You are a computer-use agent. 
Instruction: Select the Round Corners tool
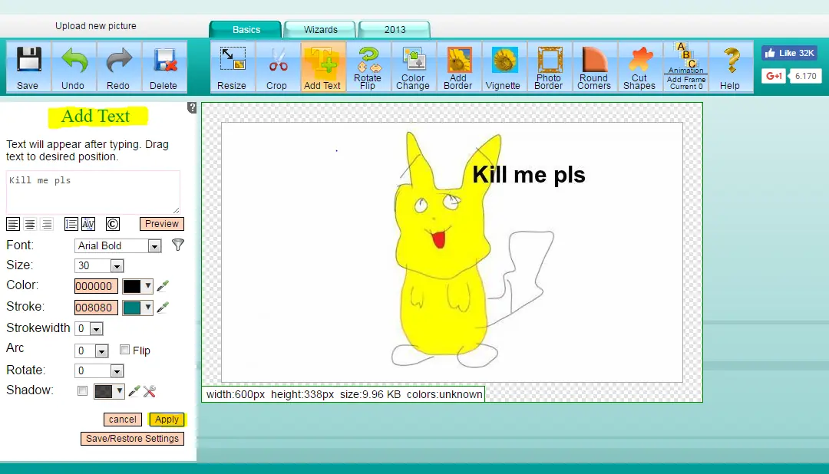tap(594, 67)
